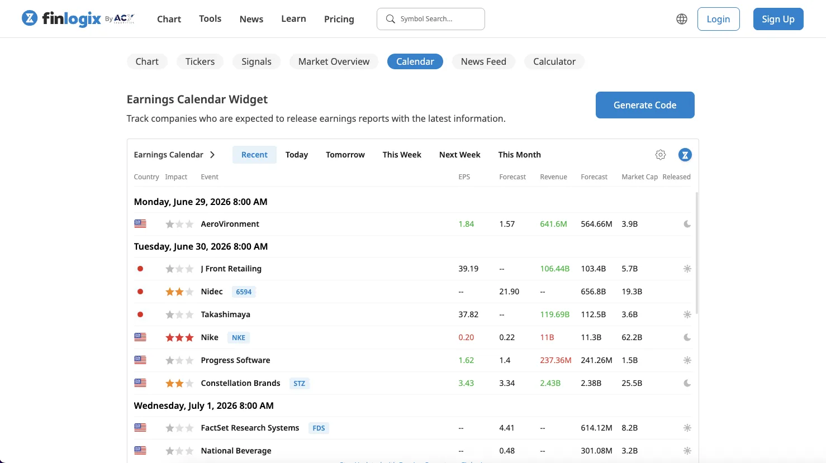Click Nike three-star impact rating

[x=179, y=337]
